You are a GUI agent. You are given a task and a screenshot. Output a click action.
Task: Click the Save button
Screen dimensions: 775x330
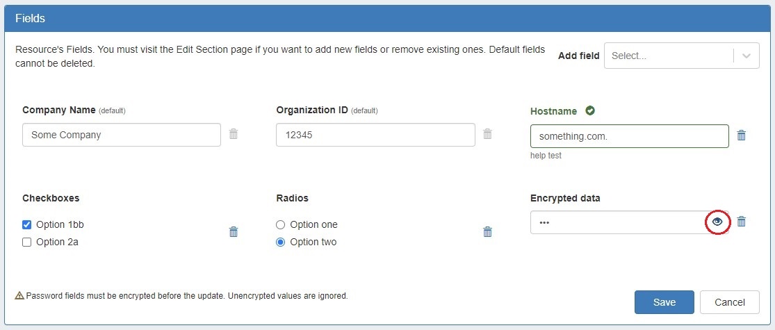click(x=664, y=302)
